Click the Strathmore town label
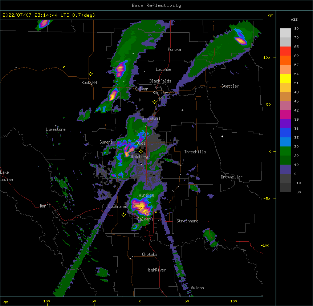The image size is (313, 306). (x=187, y=221)
